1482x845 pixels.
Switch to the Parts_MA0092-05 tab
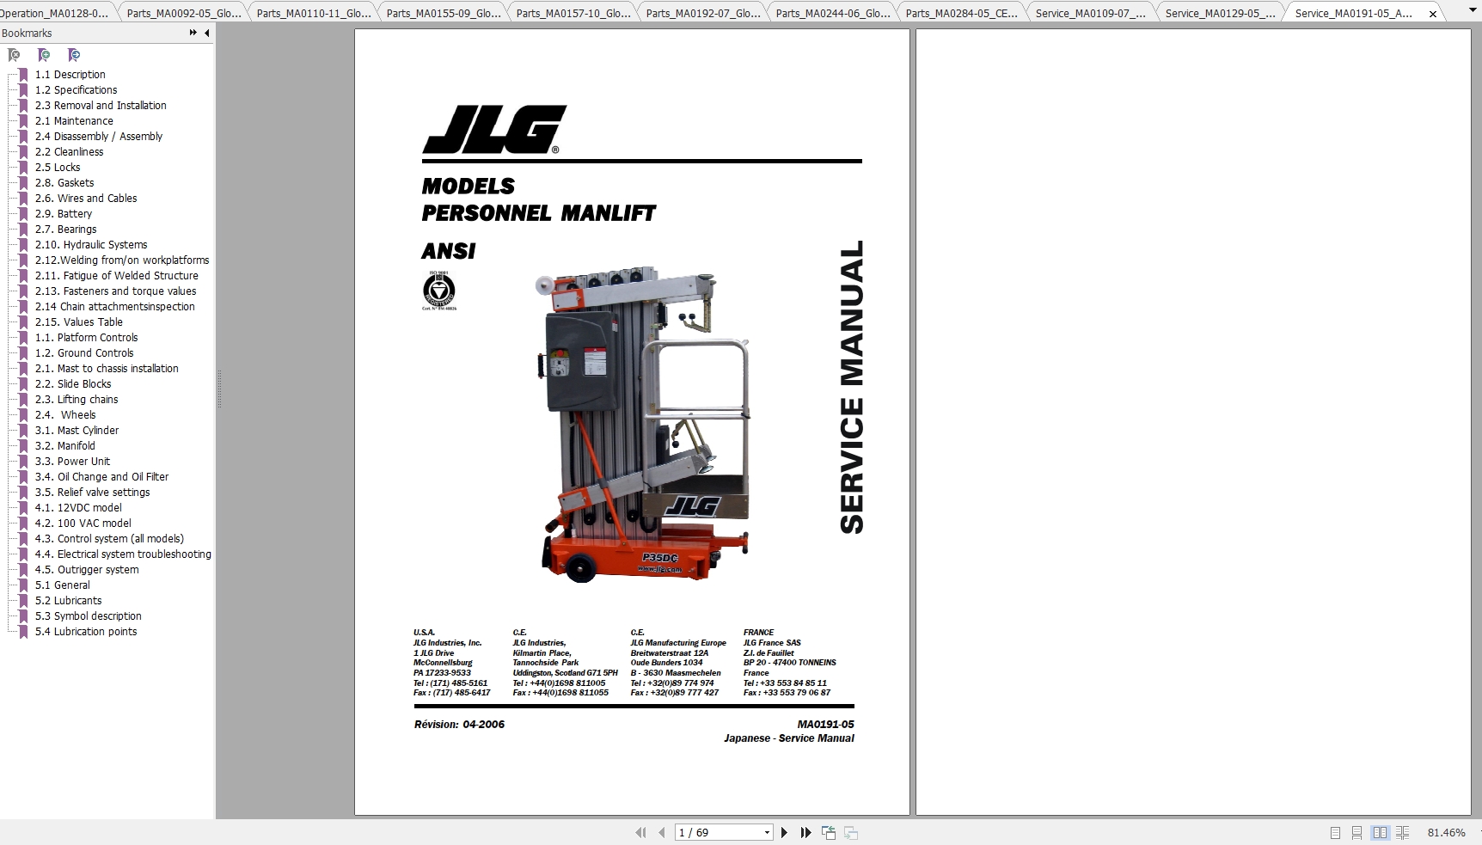click(184, 13)
